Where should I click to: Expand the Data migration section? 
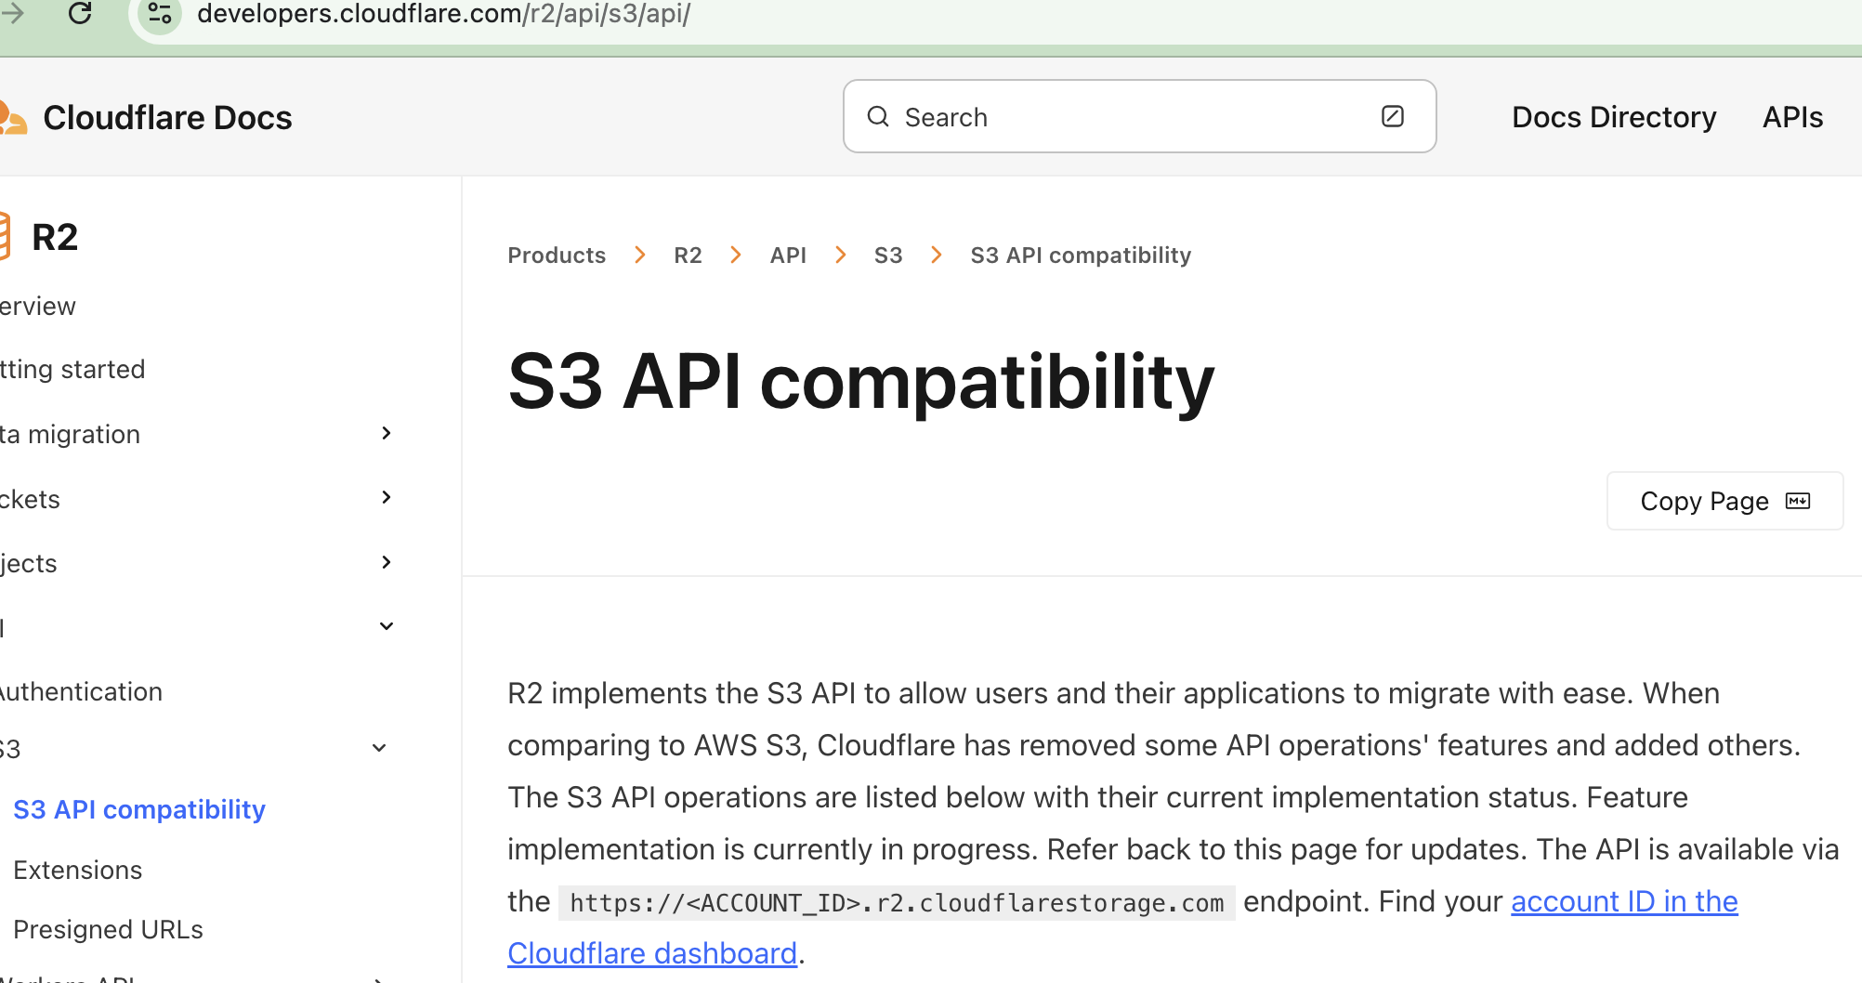click(x=386, y=433)
